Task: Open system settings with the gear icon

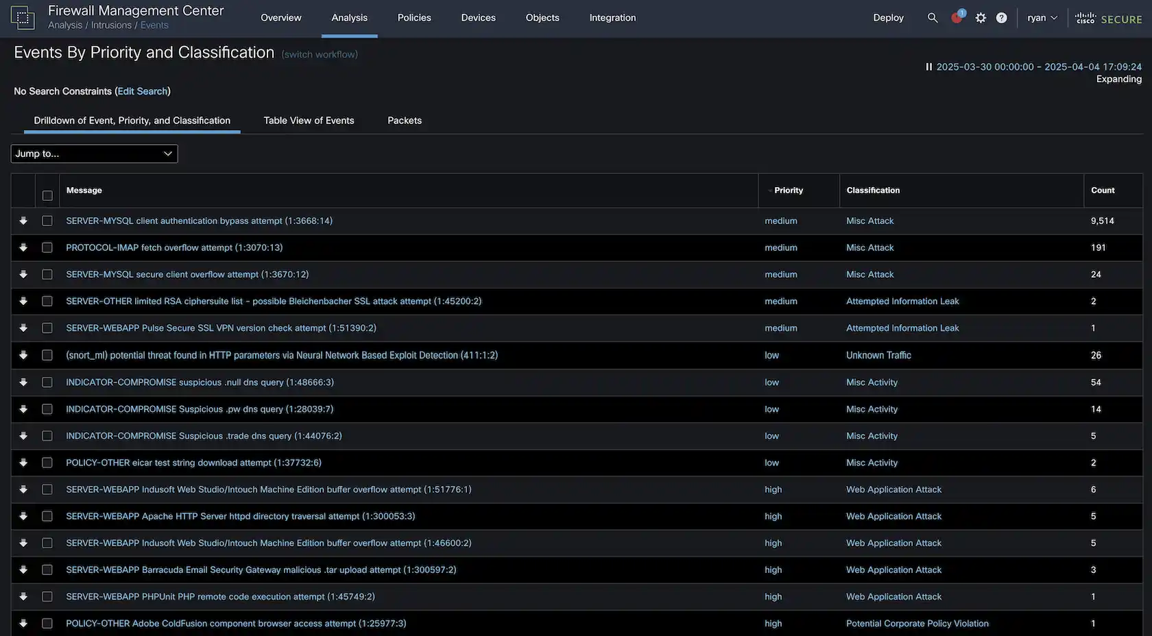Action: [981, 18]
